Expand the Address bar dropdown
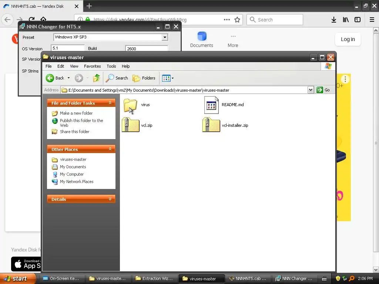 point(311,90)
